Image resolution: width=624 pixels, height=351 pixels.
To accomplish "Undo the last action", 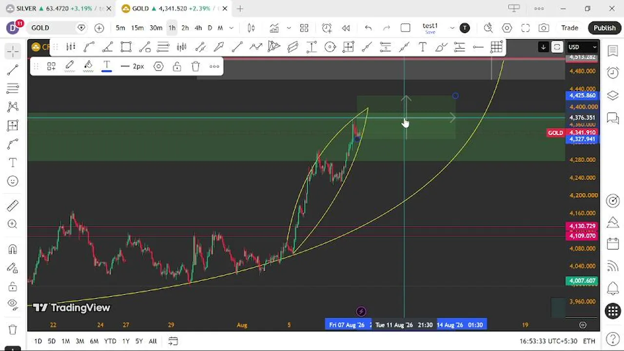I will pyautogui.click(x=368, y=28).
